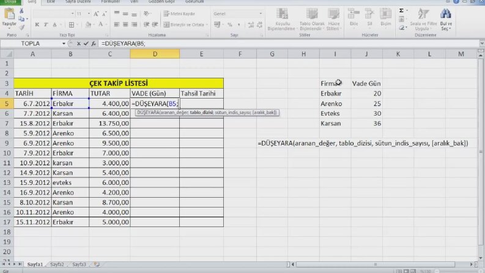485x273 pixels.
Task: Click the insert new sheet icon
Action: (x=97, y=264)
